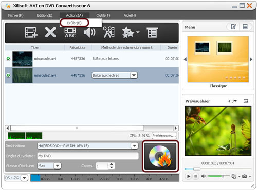257x190 pixels.
Task: Expand the D5 4.7G disc size dropdown
Action: (x=24, y=178)
